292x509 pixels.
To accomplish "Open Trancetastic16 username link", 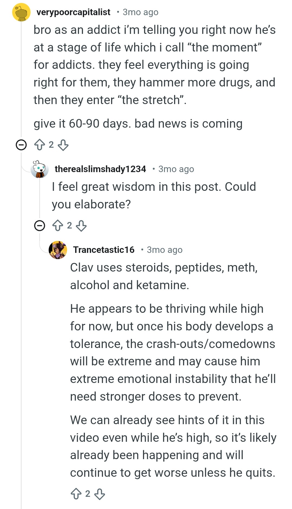I will click(104, 250).
